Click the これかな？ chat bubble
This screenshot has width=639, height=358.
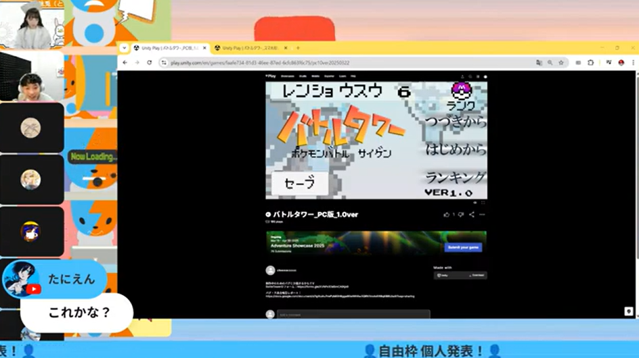pos(77,313)
